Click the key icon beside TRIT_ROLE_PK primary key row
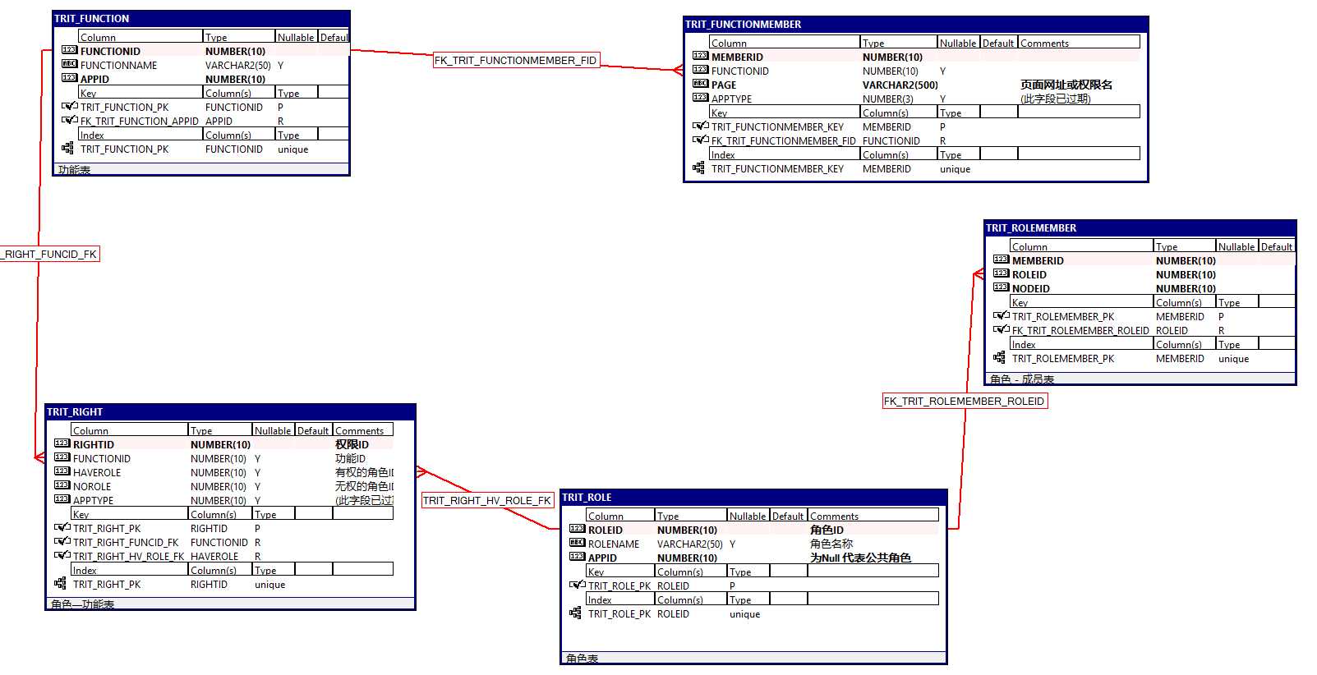The width and height of the screenshot is (1317, 675). point(578,585)
